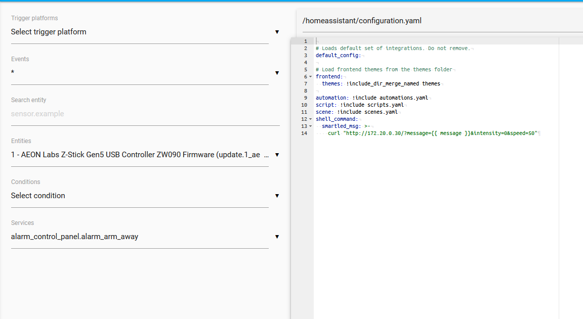Click the scene include scenes.yaml line

point(357,112)
